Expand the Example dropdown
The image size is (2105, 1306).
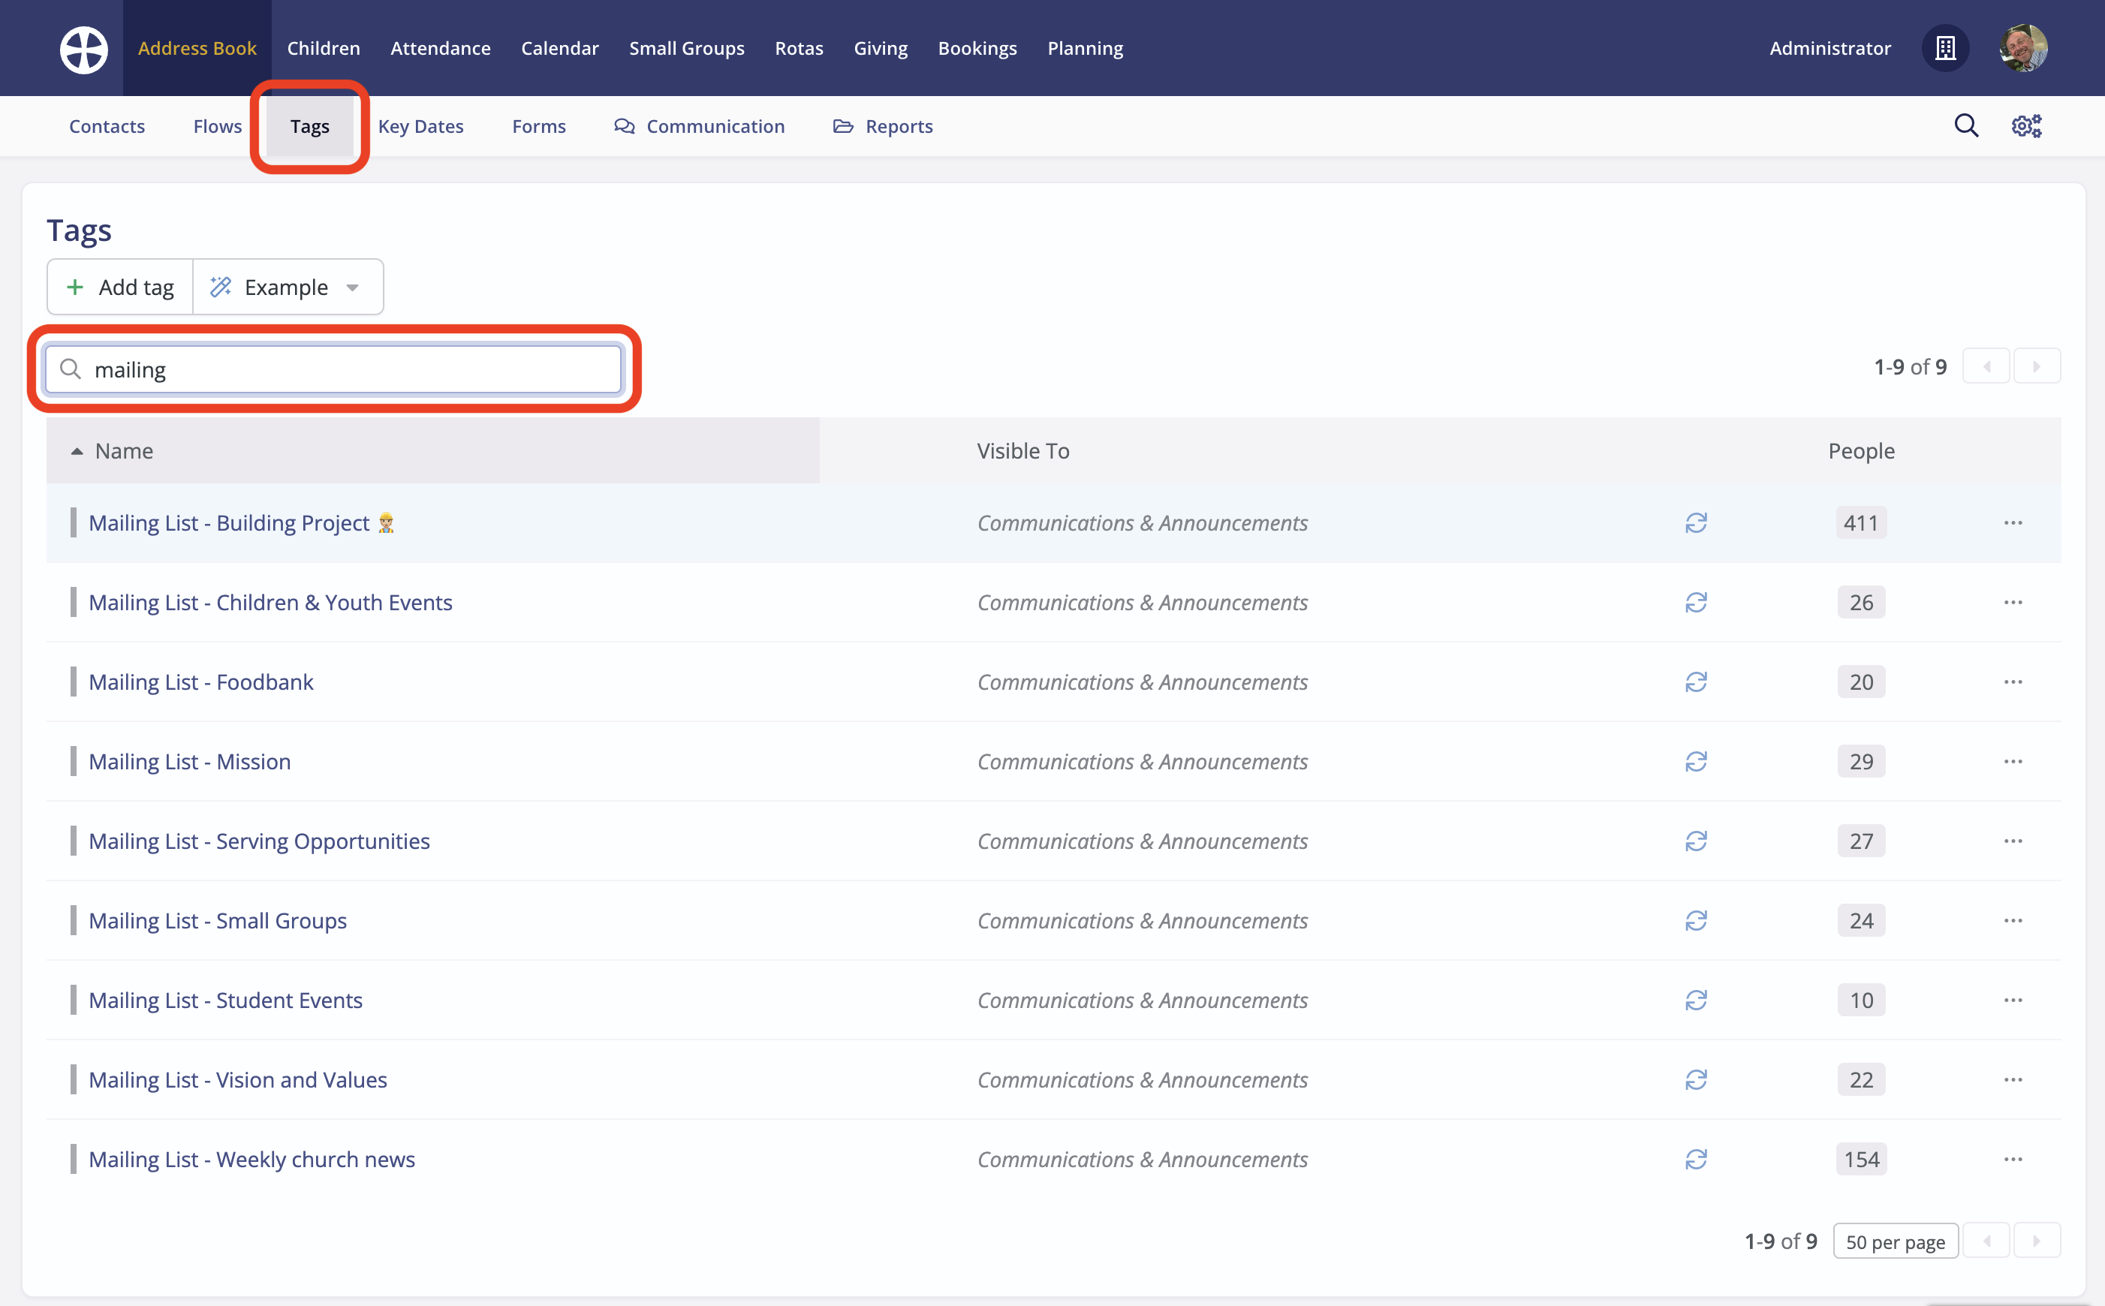point(288,287)
